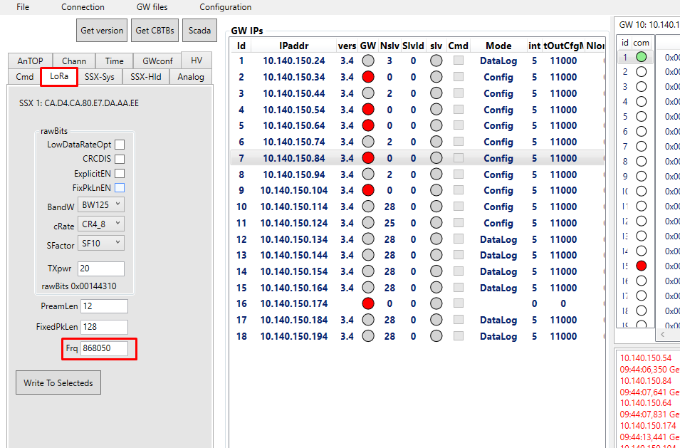The height and width of the screenshot is (448, 680).
Task: Enable the LowDataRateOpt checkbox
Action: point(120,145)
